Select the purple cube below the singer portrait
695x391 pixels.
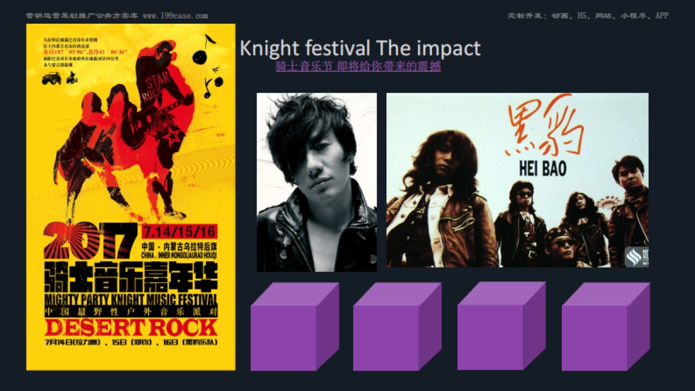[x=295, y=327]
